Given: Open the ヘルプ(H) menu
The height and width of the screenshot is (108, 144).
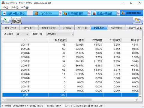Looking at the screenshot, I should pos(25,7).
